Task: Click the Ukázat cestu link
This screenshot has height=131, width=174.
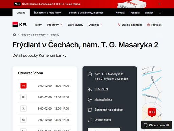Action: tap(103, 120)
